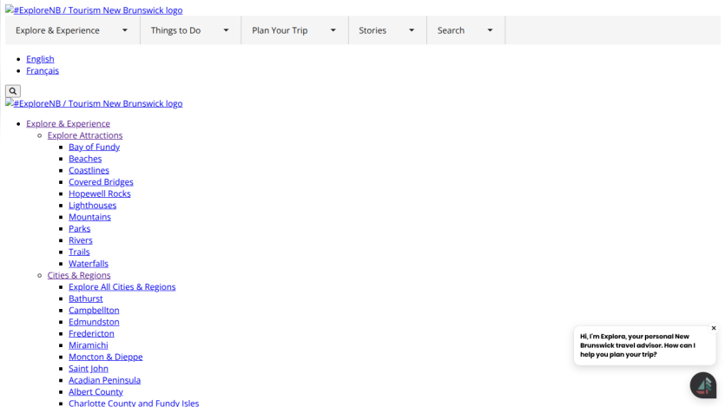
Task: Switch language to Français
Action: [x=43, y=70]
